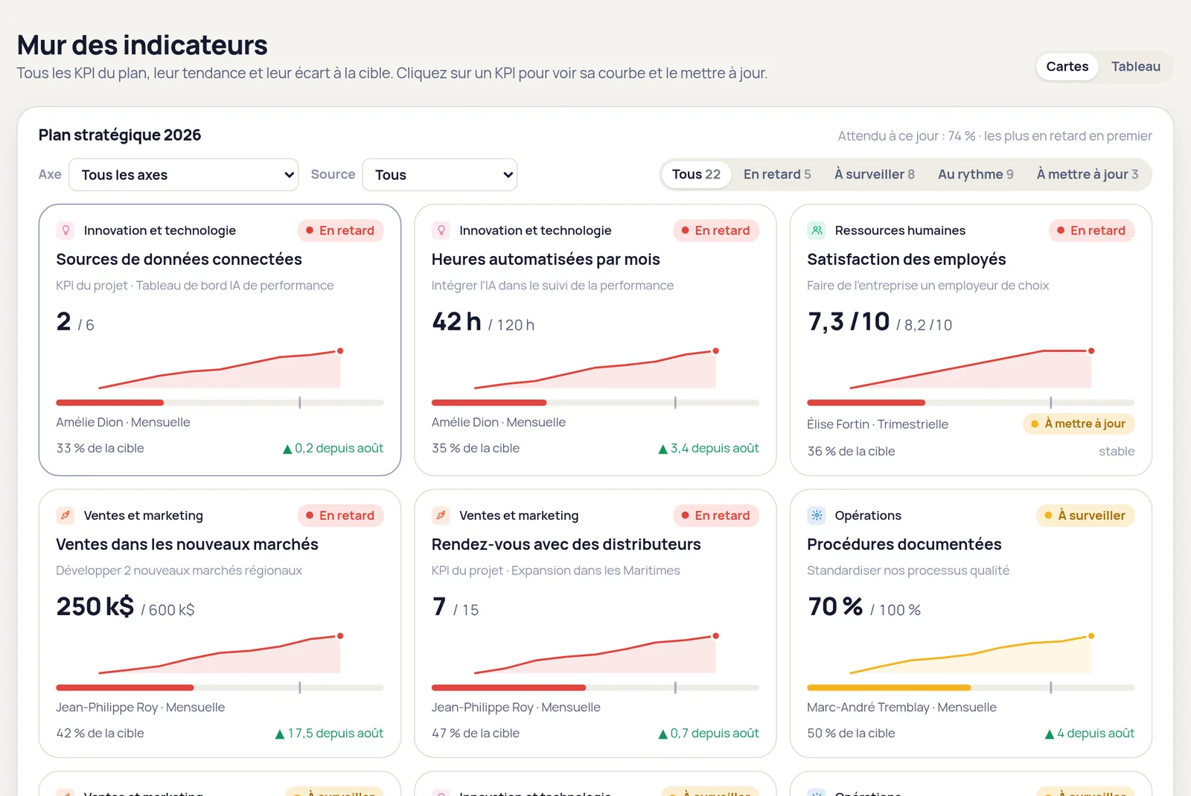The image size is (1191, 796).
Task: Click En retard badge on Rendez-vous avec des distributeurs
Action: tap(716, 516)
